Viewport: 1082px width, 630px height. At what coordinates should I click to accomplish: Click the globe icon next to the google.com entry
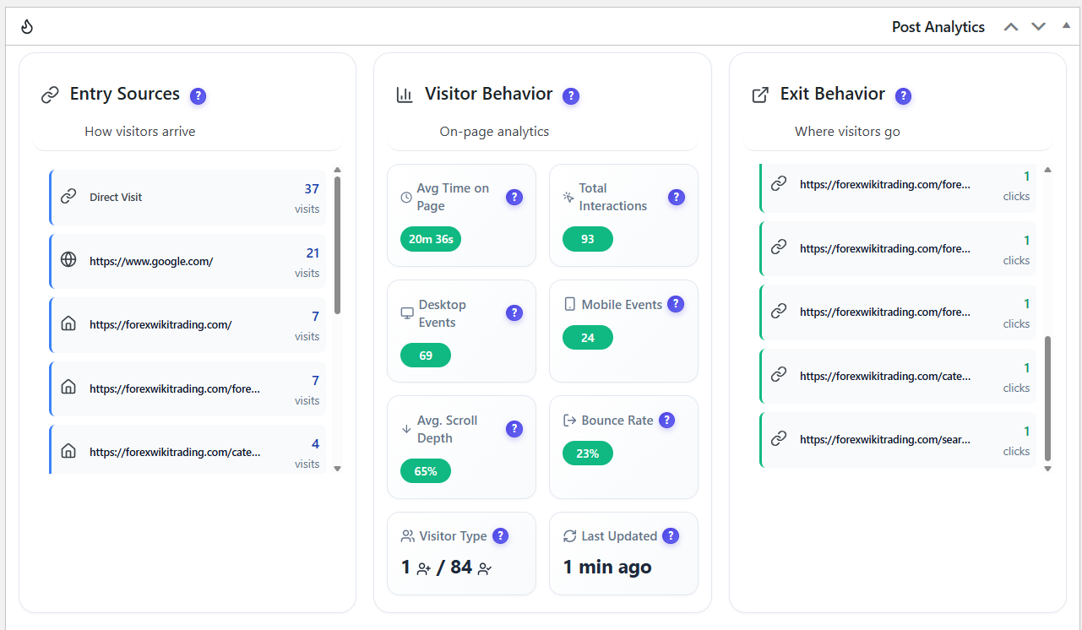pos(68,261)
